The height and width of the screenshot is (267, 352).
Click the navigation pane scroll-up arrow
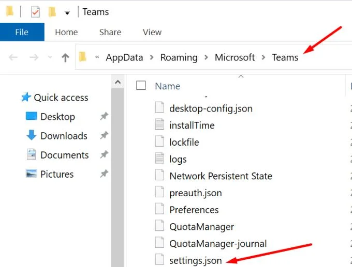[118, 82]
